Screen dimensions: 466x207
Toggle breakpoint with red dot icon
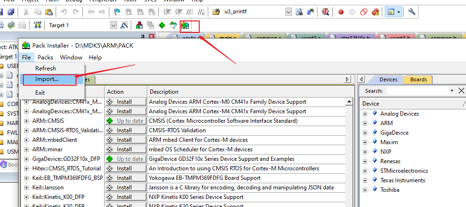[341, 12]
